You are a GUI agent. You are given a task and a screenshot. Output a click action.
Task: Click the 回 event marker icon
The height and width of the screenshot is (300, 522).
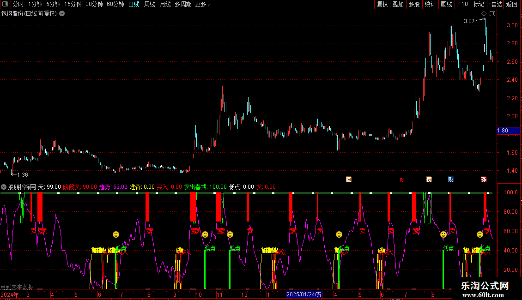(349, 179)
